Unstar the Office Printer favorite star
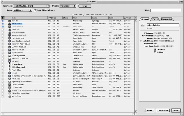Screen dimensions: 184x116 tap(3, 24)
